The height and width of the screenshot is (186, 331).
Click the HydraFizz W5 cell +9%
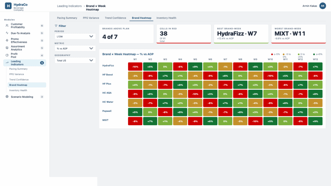pyautogui.click(x=195, y=67)
